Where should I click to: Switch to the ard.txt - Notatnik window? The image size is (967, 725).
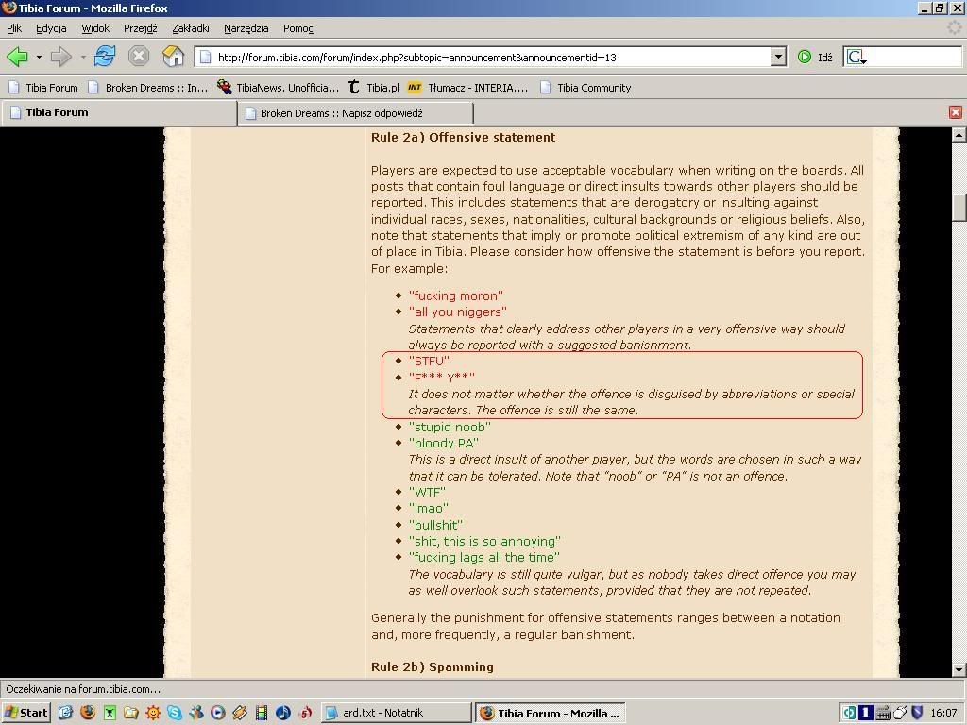coord(396,713)
